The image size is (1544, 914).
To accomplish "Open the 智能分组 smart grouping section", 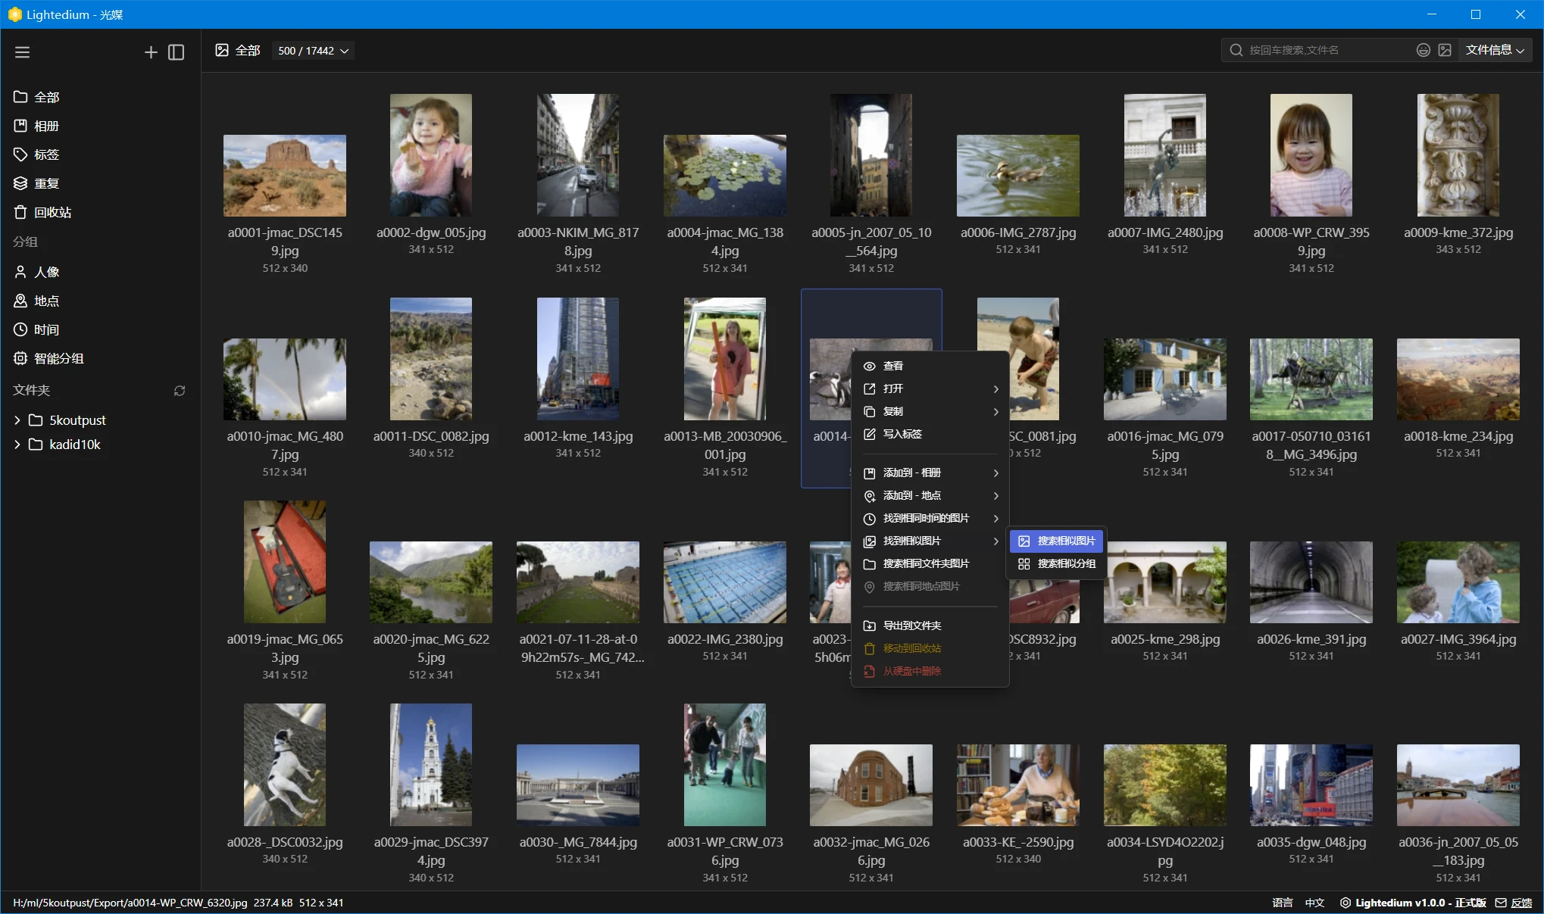I will pyautogui.click(x=58, y=358).
